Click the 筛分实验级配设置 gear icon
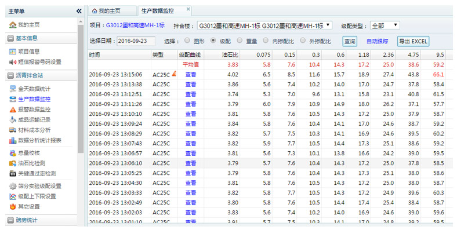Screen dimensions: 457x230 13,186
